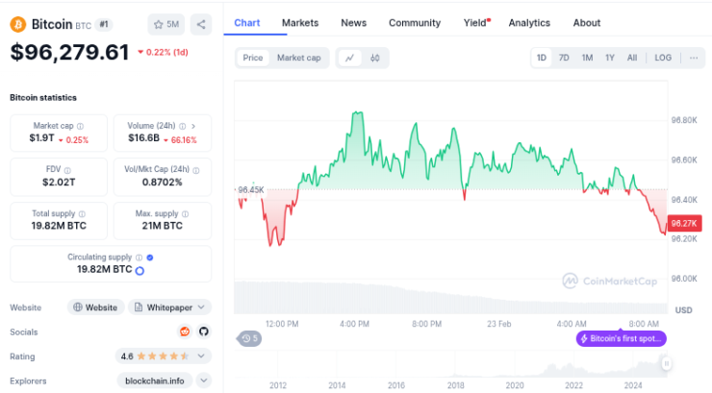
Task: Select the 1M time range
Action: point(587,58)
